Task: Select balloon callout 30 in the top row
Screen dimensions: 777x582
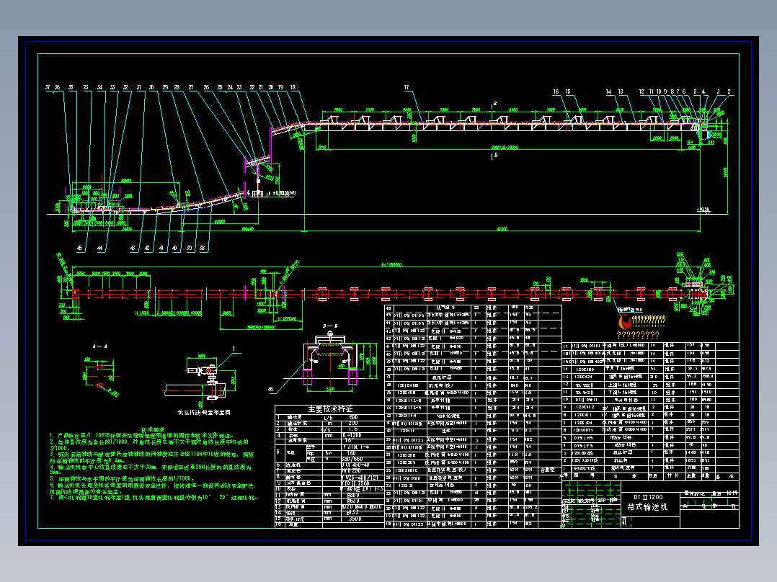Action: pos(151,88)
